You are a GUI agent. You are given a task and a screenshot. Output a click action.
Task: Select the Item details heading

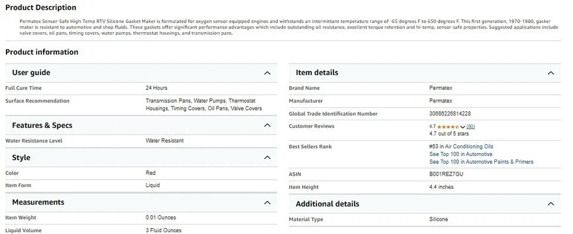(317, 73)
